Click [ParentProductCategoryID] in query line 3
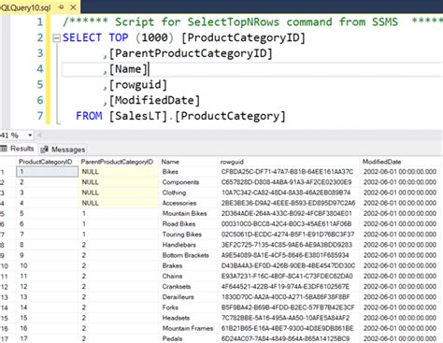443x343 pixels. [191, 53]
